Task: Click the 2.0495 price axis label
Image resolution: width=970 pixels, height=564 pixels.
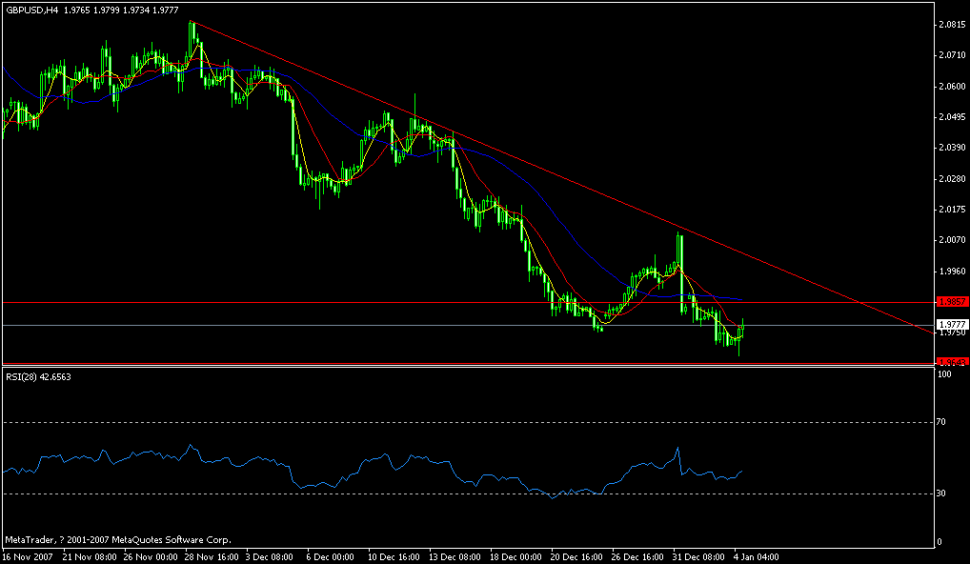Action: 952,117
